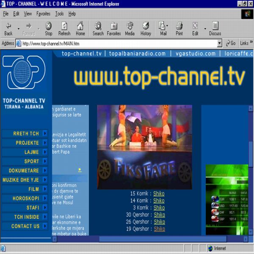Image resolution: width=254 pixels, height=254 pixels.
Task: Click the arrow beside SPORT
Action: [x=45, y=161]
